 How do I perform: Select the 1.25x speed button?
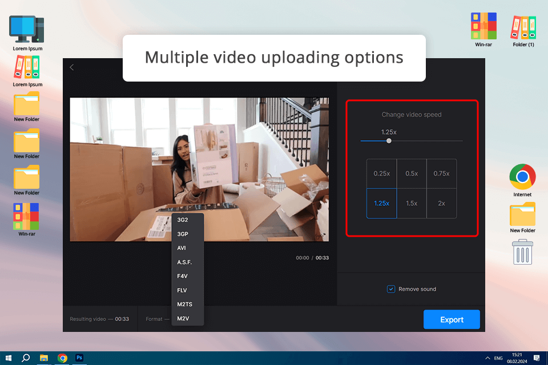point(382,203)
